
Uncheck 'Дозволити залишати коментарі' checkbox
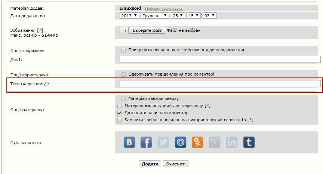coord(120,113)
